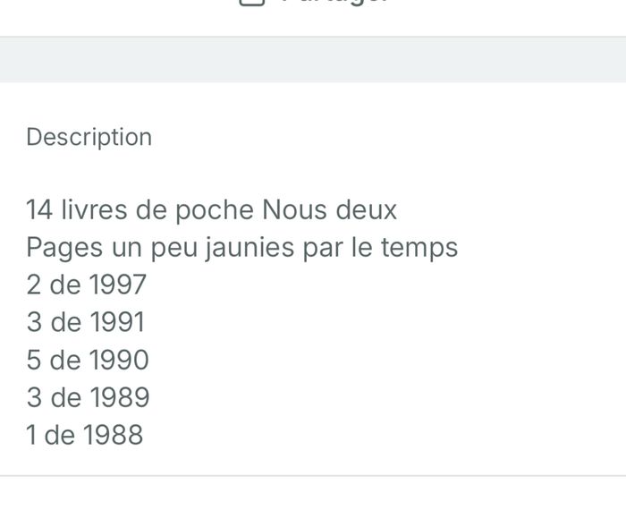
Task: Click the words "Nous deux" in description
Action: click(x=329, y=210)
